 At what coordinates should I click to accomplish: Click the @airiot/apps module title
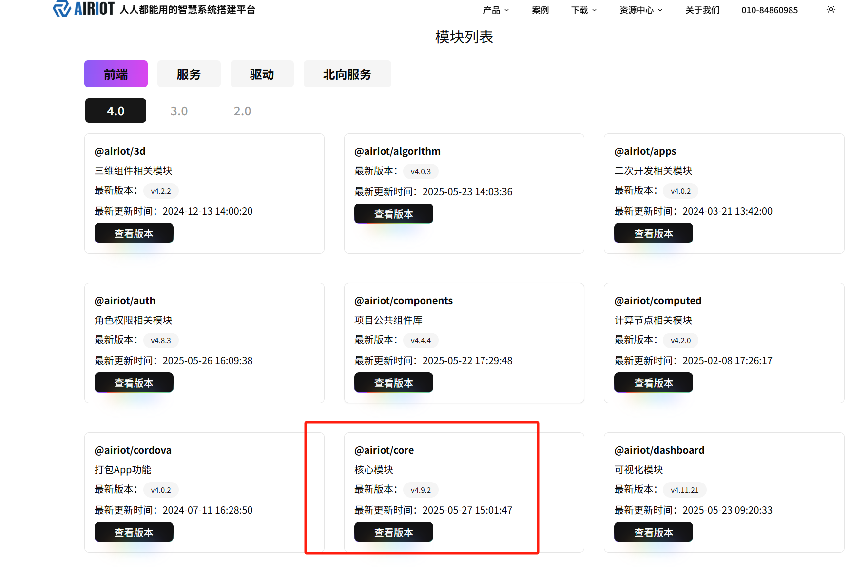pos(645,151)
